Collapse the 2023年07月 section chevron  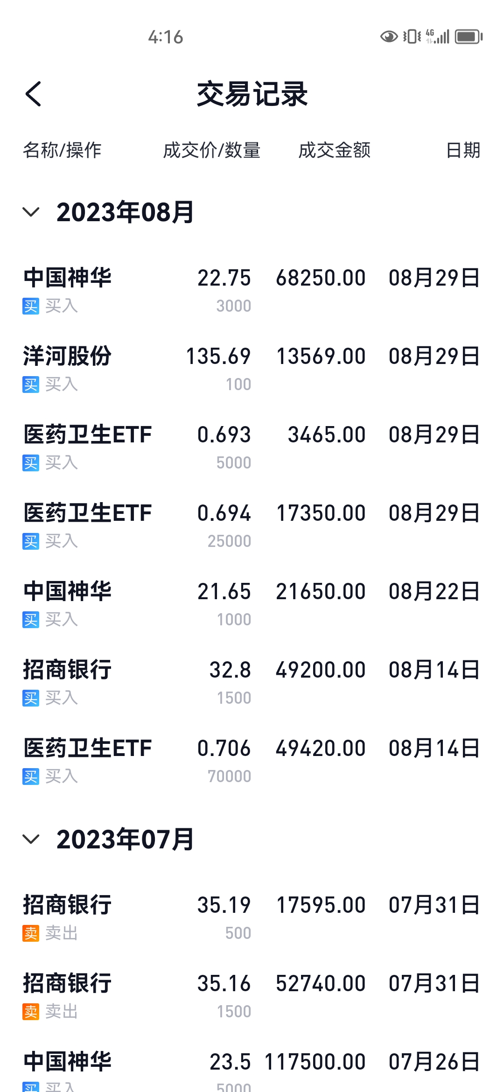click(31, 840)
